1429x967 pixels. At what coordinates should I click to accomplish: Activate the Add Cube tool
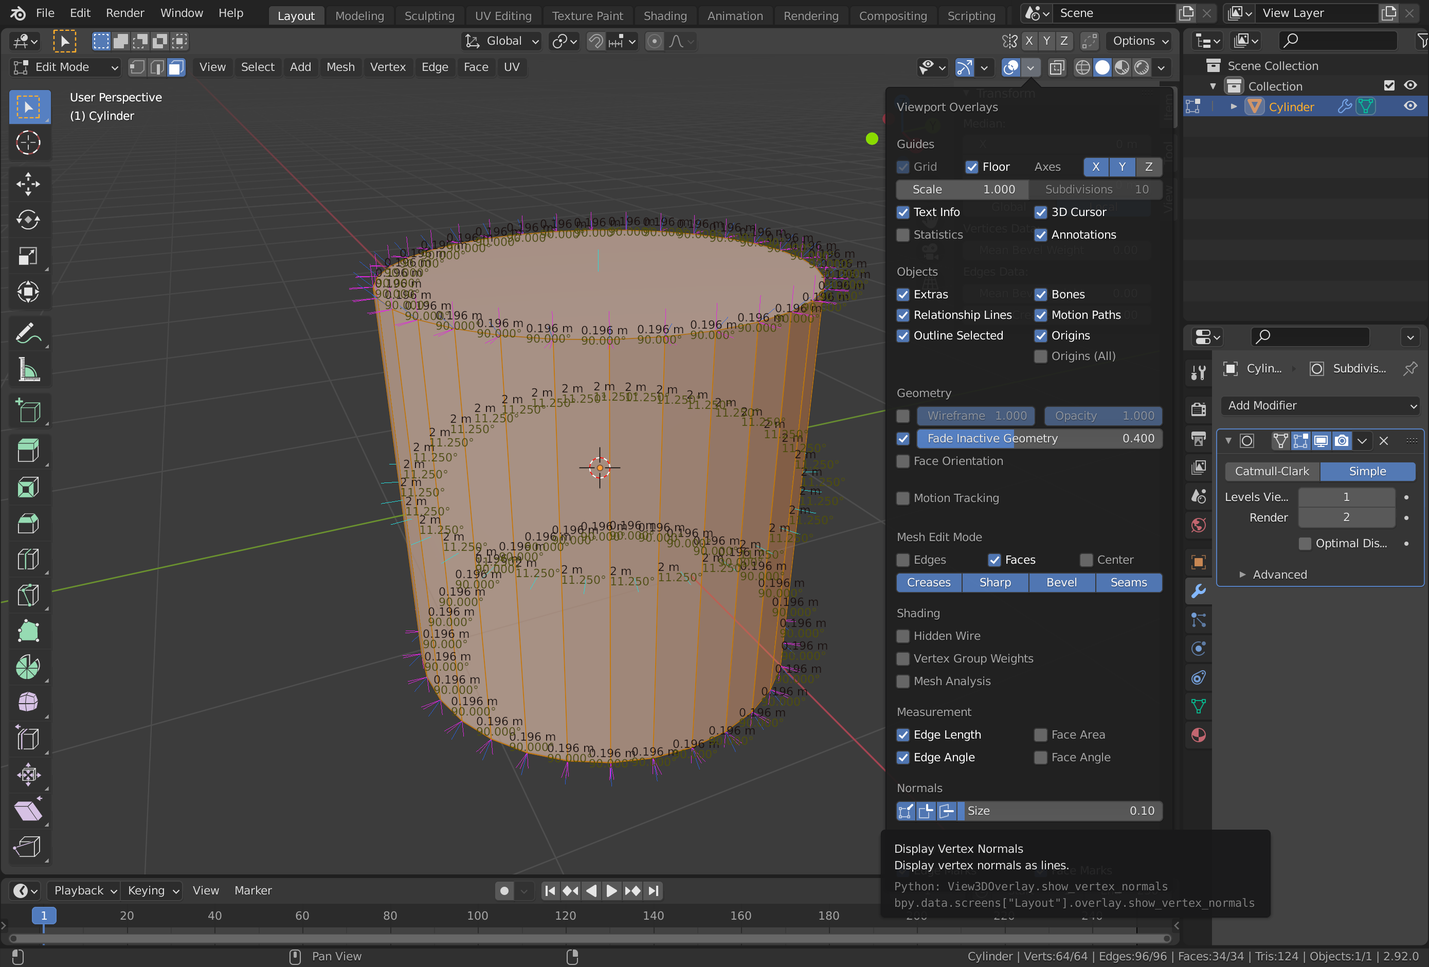(x=28, y=410)
